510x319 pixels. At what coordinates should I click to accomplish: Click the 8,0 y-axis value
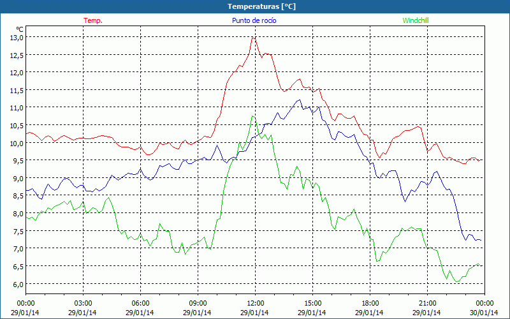pyautogui.click(x=18, y=214)
